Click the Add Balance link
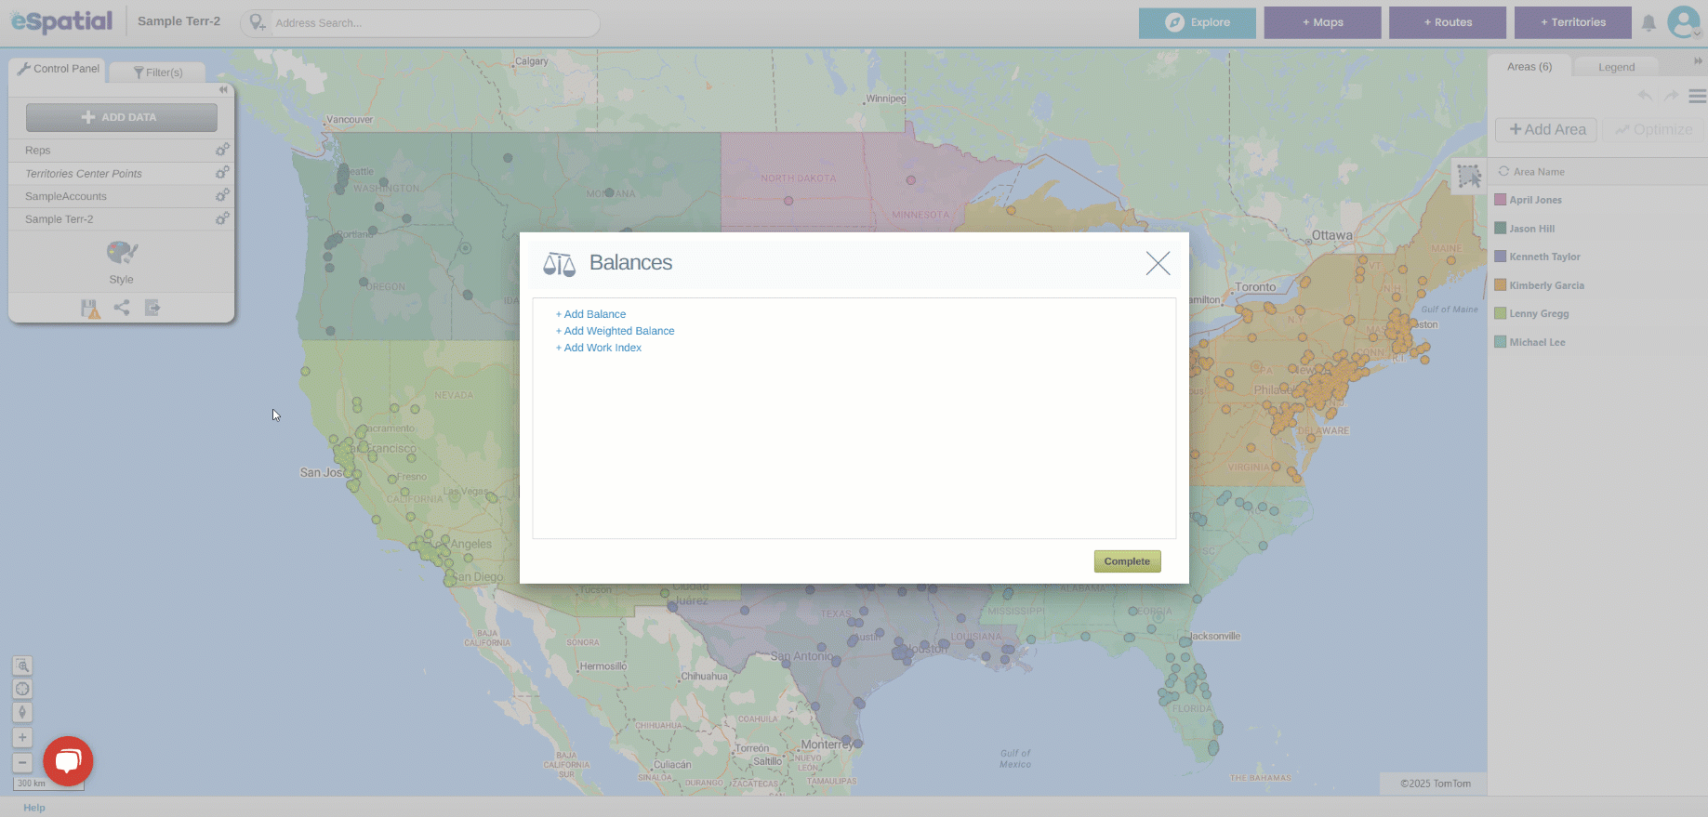The width and height of the screenshot is (1708, 817). pos(590,314)
